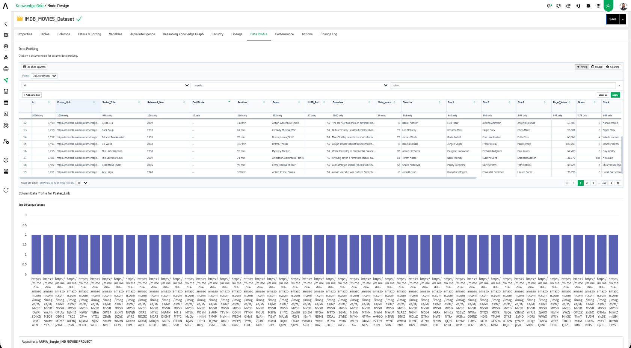The height and width of the screenshot is (348, 631).
Task: Open AI chip icon in left sidebar
Action: coord(6,46)
